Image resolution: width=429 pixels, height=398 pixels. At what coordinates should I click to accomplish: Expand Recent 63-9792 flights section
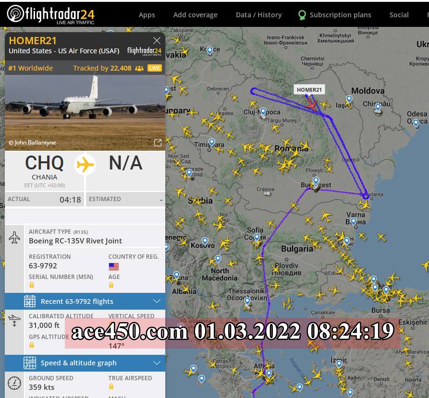85,301
